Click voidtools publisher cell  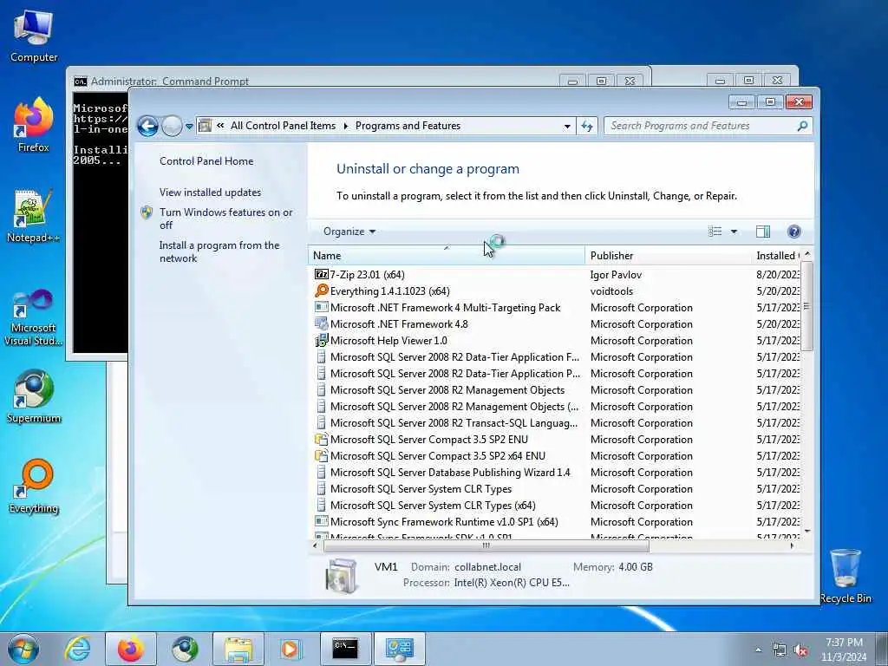tap(611, 291)
